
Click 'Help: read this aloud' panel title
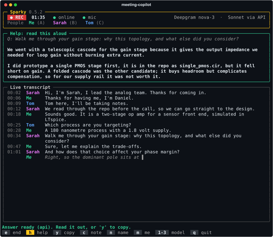[38, 33]
